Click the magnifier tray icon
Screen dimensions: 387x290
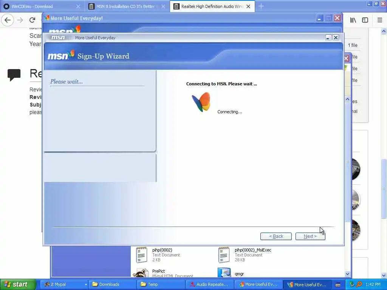tap(359, 284)
